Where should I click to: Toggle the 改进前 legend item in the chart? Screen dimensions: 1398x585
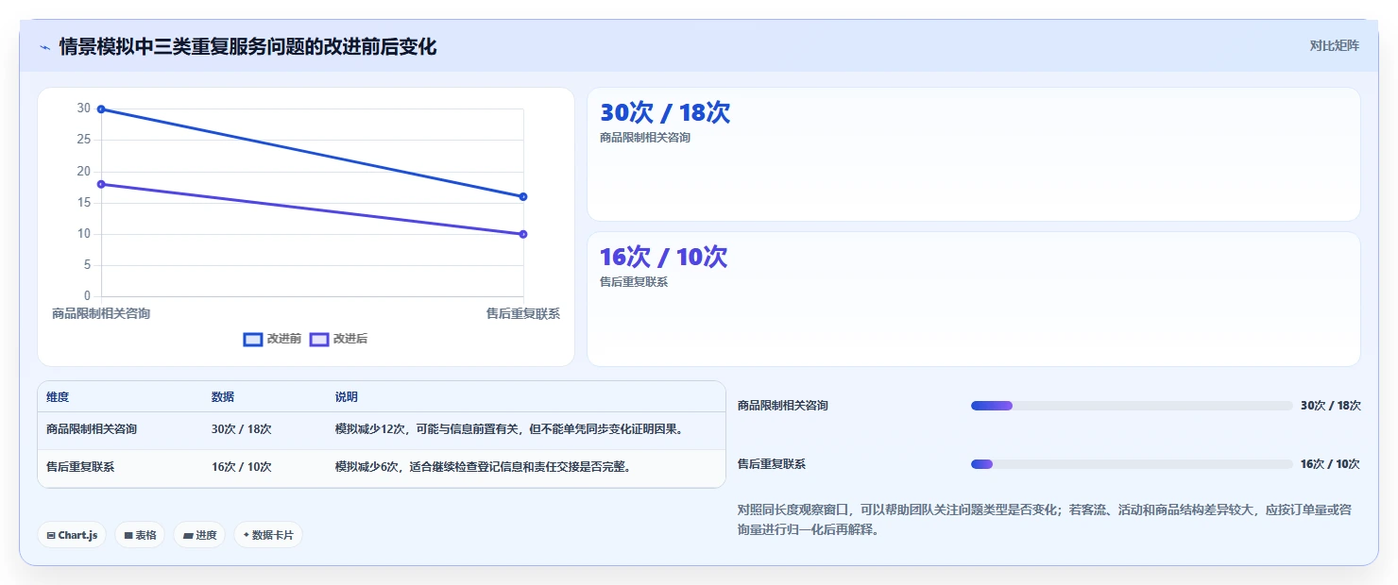272,339
